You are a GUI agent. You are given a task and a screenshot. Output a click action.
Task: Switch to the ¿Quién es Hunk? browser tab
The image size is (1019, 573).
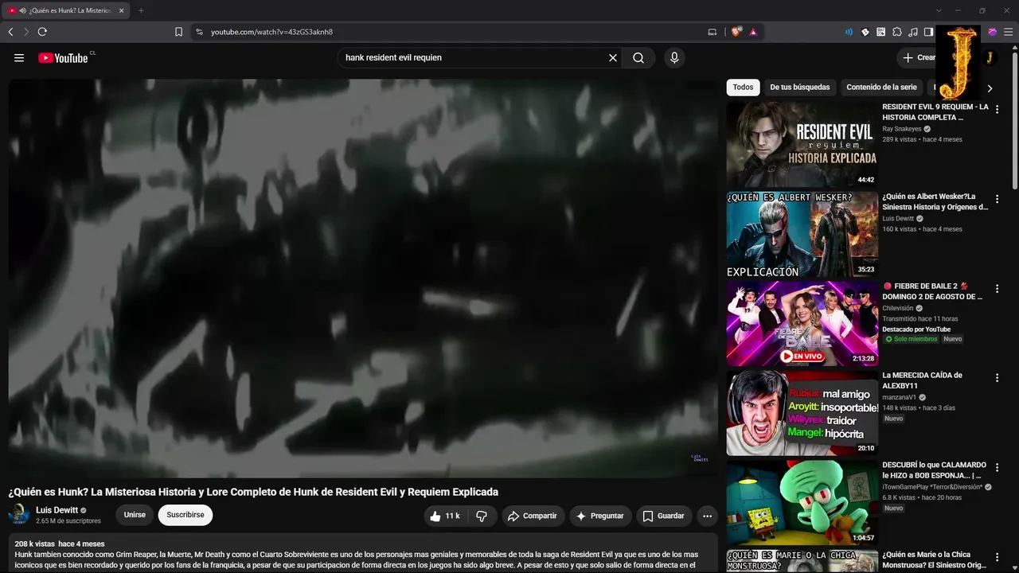click(68, 10)
